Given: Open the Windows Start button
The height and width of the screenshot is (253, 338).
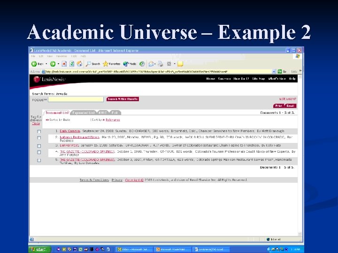Looking at the screenshot, I should pos(39,249).
